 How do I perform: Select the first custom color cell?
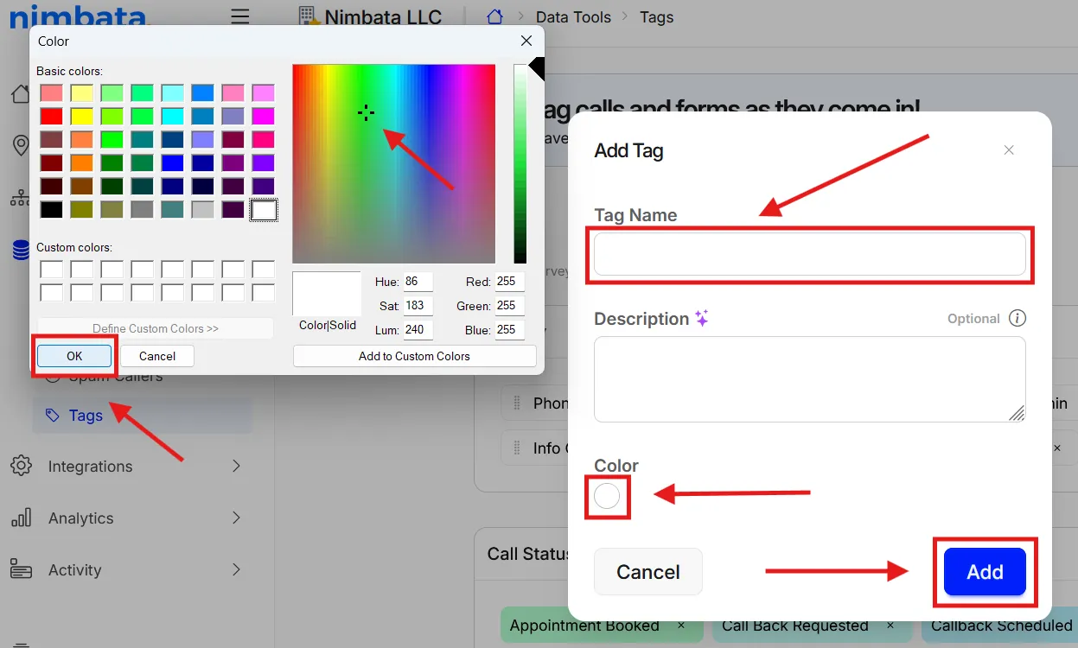(x=51, y=270)
